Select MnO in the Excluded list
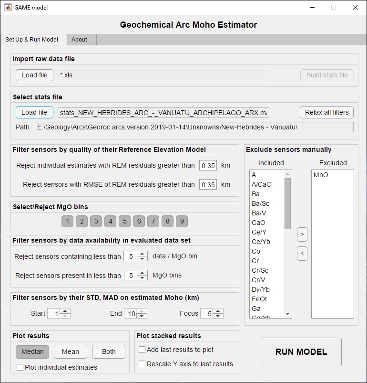This screenshot has width=367, height=383. click(320, 175)
